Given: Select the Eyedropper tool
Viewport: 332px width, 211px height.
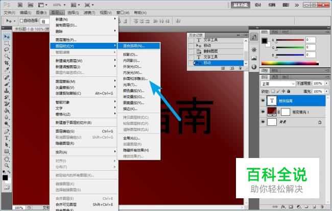Looking at the screenshot, I should (x=7, y=70).
